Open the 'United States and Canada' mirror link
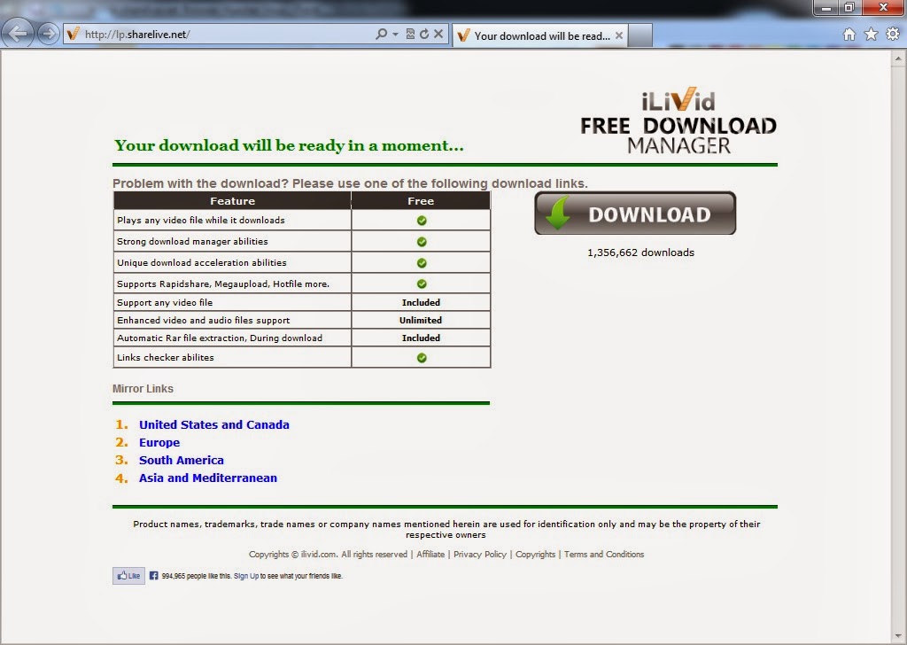 click(x=213, y=424)
